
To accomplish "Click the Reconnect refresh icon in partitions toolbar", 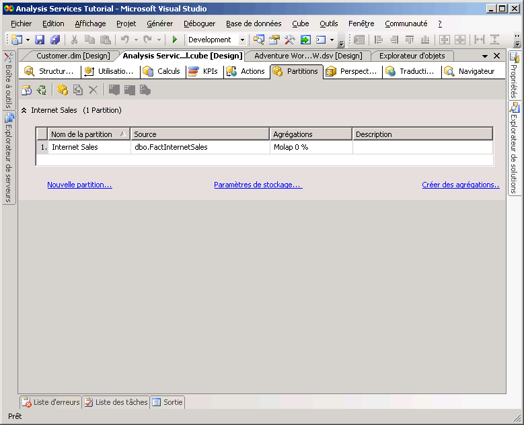I will point(42,90).
